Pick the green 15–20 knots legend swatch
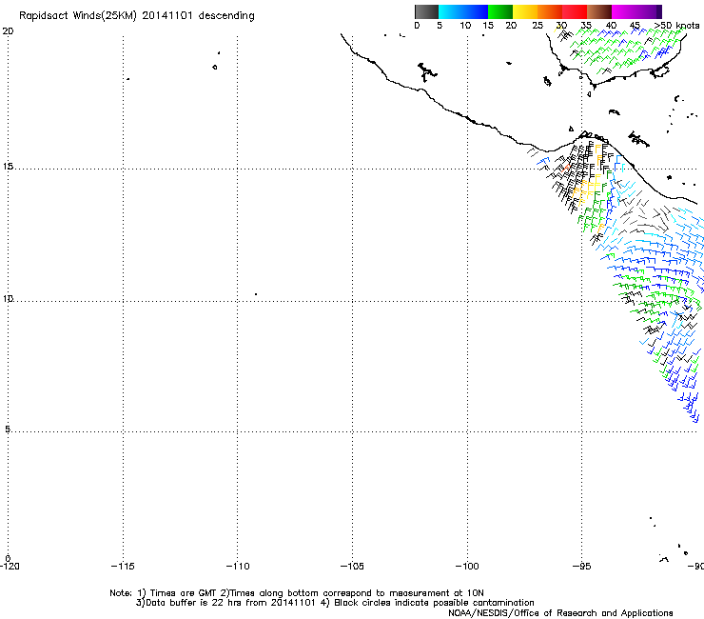 click(500, 11)
